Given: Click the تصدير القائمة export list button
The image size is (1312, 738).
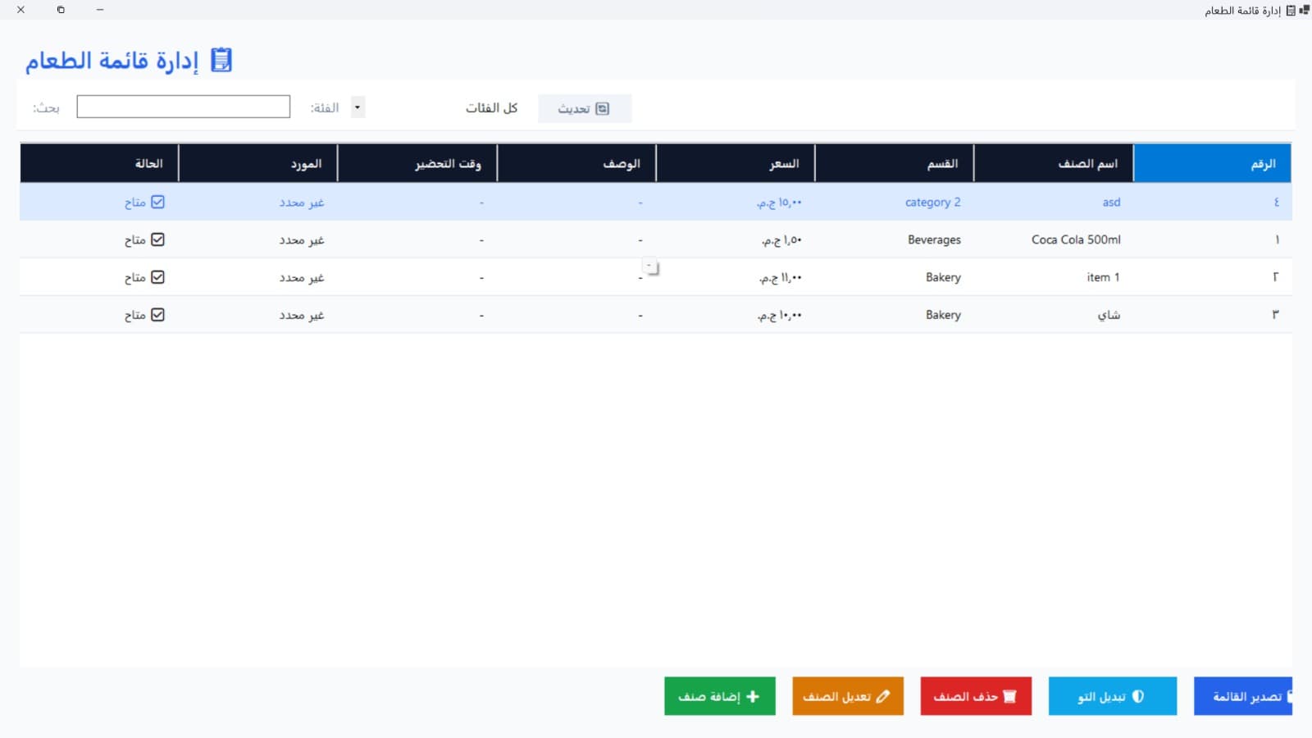Looking at the screenshot, I should point(1243,696).
